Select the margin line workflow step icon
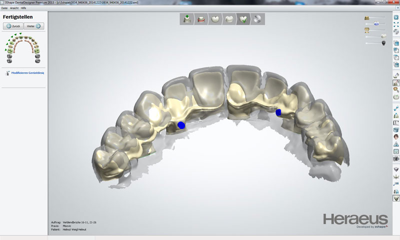The height and width of the screenshot is (240, 400). click(x=200, y=19)
